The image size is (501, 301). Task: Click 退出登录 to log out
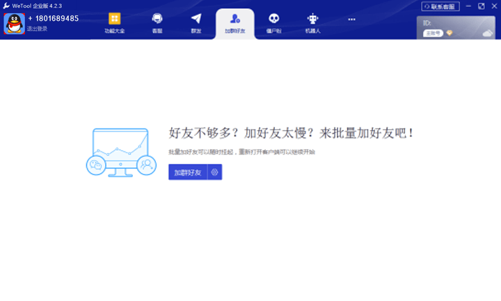[x=37, y=29]
